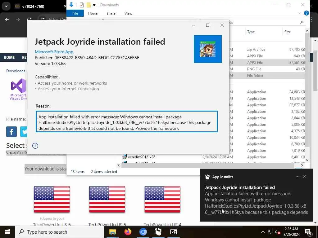Open the quick access toolbar dropdown arrow
The width and height of the screenshot is (318, 238).
pos(94,5)
